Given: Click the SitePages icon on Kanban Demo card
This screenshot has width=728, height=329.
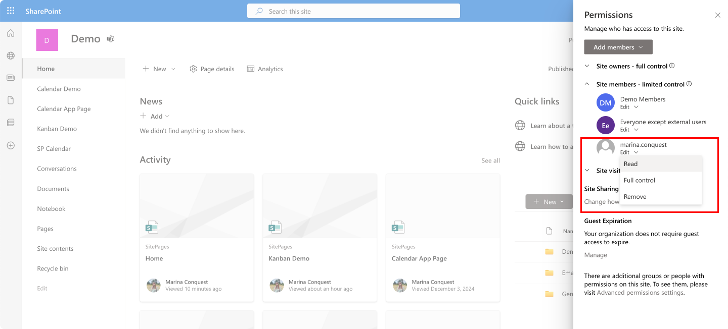Looking at the screenshot, I should pos(275,227).
